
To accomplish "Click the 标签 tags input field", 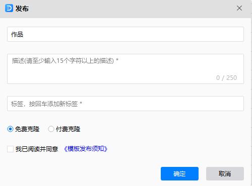I will coord(125,104).
